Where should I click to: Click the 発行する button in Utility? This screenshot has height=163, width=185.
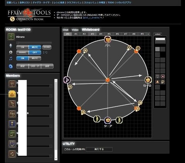point(99,149)
